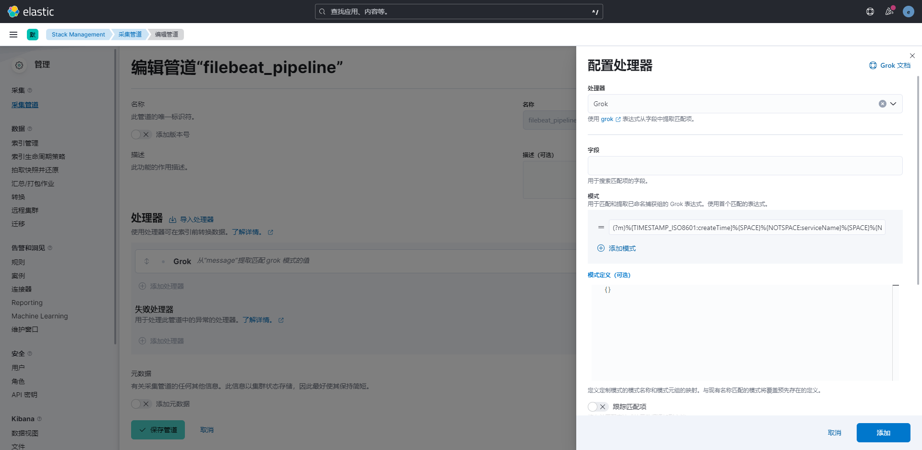Click the Elastic logo in the header

(x=31, y=12)
